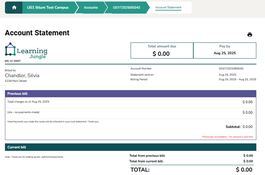Select the Account Statement tab
Image resolution: width=265 pixels, height=175 pixels.
[x=168, y=7]
